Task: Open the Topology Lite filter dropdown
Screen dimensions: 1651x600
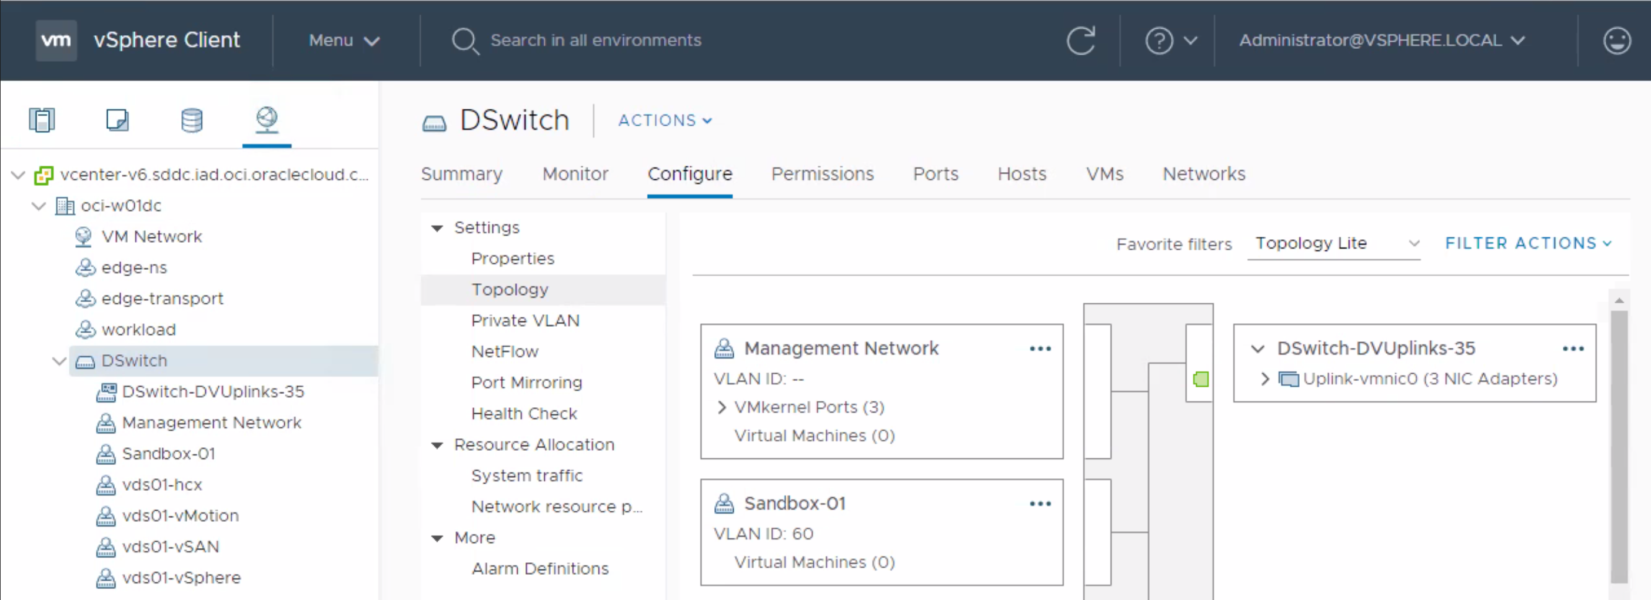Action: (x=1333, y=243)
